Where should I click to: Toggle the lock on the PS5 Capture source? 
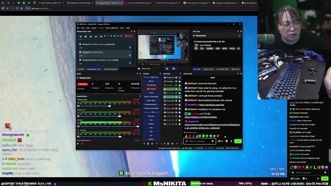[179, 112]
